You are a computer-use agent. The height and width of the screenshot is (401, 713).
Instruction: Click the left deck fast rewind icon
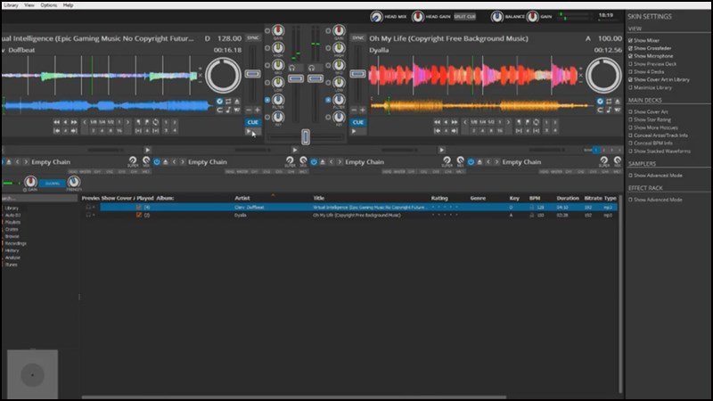coord(56,122)
